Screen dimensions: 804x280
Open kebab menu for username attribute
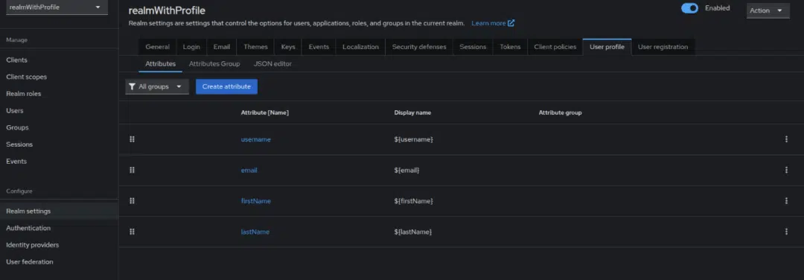click(x=786, y=139)
